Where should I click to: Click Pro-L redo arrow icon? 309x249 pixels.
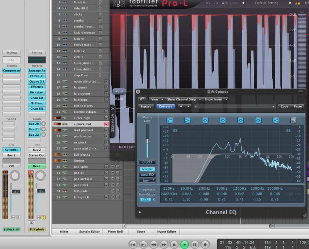(x=216, y=3)
